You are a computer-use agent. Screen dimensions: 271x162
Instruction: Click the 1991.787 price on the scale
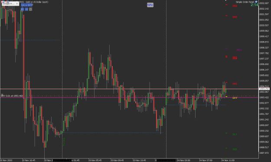click(x=264, y=114)
